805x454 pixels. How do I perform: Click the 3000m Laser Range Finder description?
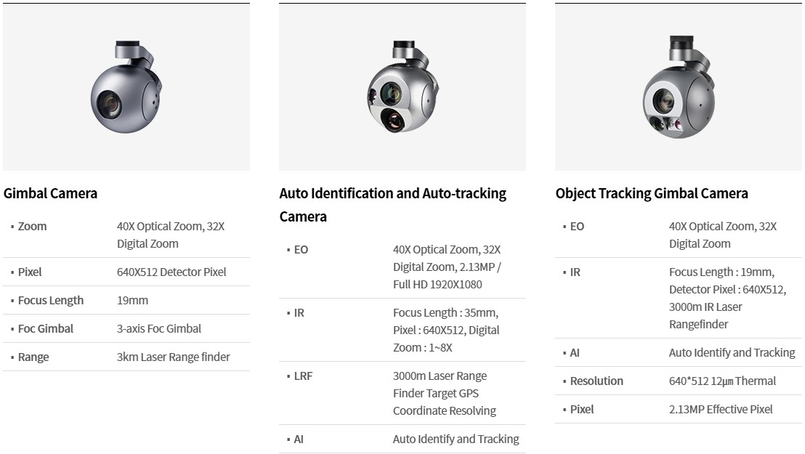[445, 394]
